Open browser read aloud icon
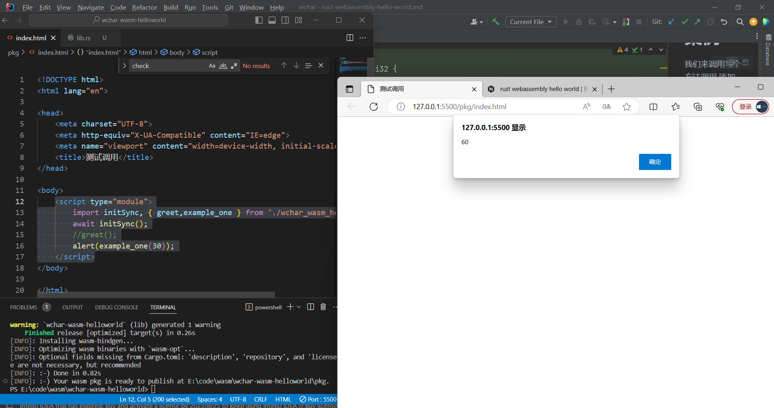This screenshot has width=774, height=408. [x=587, y=107]
